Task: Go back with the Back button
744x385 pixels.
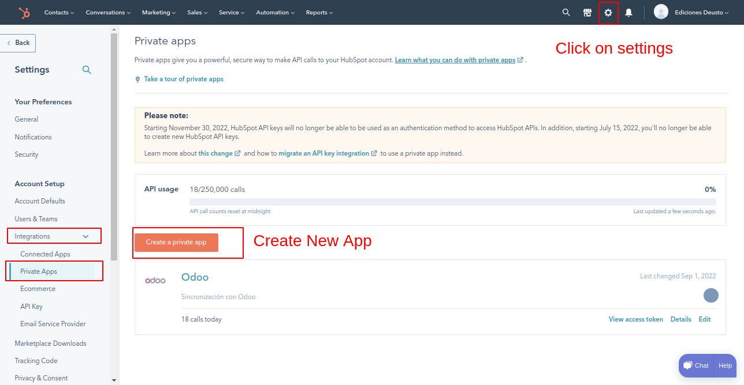Action: coord(18,43)
